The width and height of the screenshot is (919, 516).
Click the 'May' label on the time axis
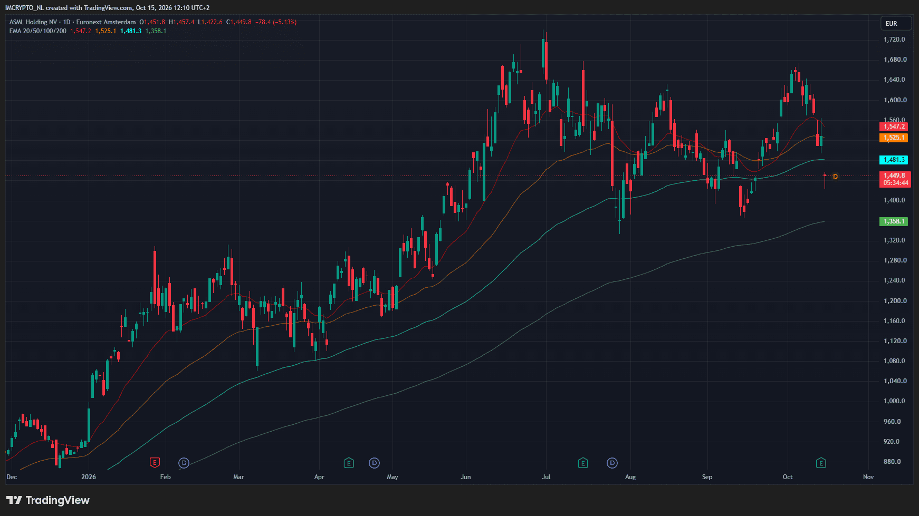[393, 477]
